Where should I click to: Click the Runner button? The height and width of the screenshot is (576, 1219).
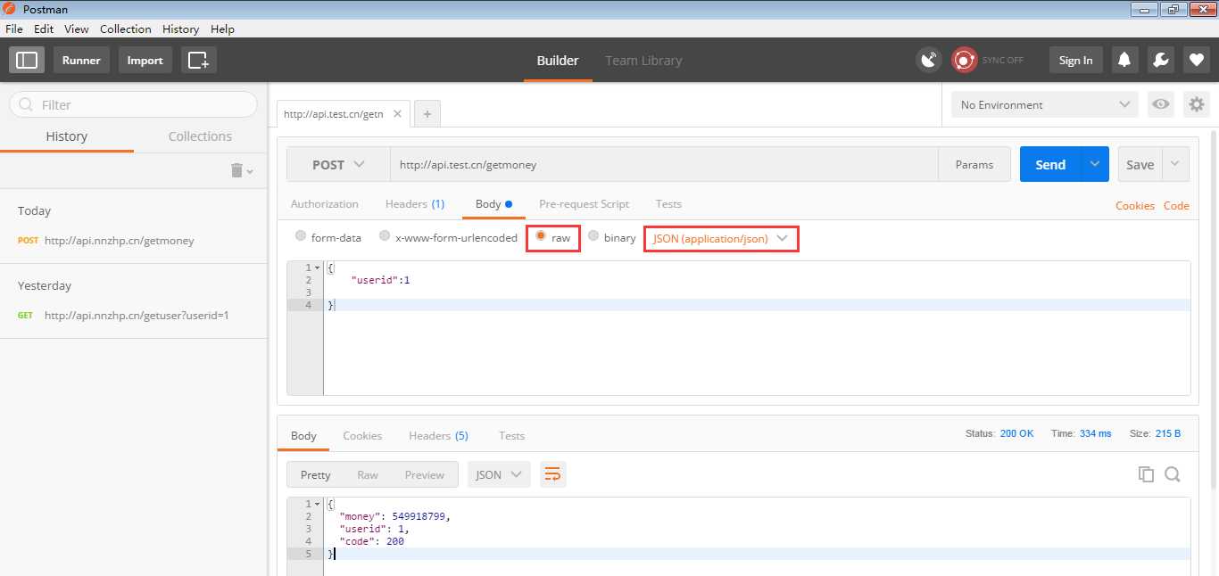click(81, 60)
